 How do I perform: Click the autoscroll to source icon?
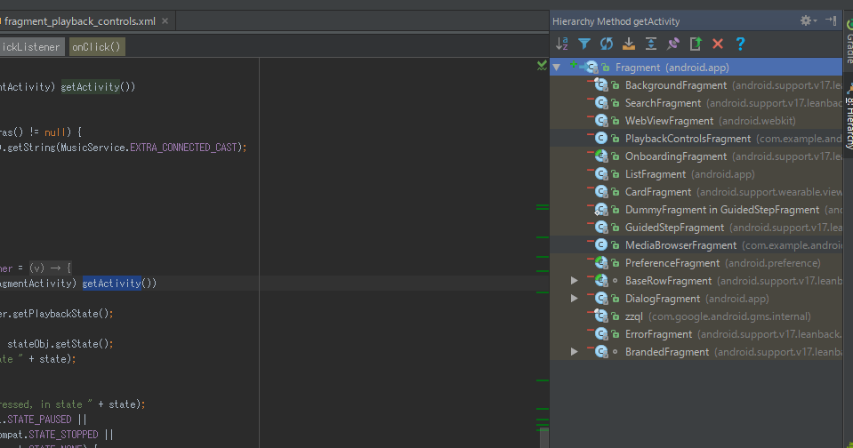click(629, 44)
